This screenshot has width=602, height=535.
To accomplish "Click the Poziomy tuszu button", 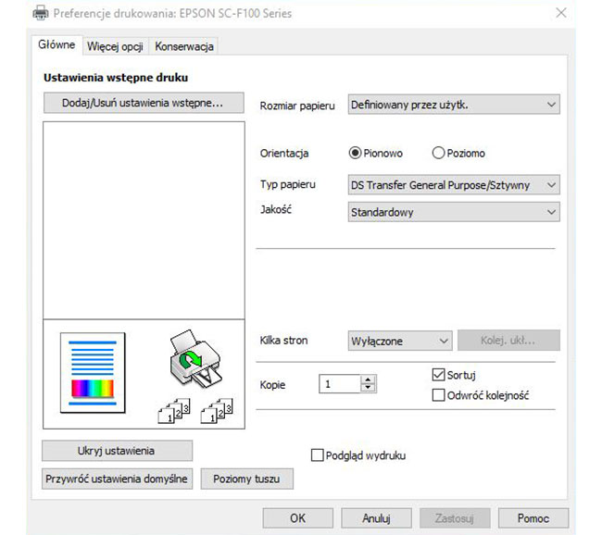I will [247, 479].
